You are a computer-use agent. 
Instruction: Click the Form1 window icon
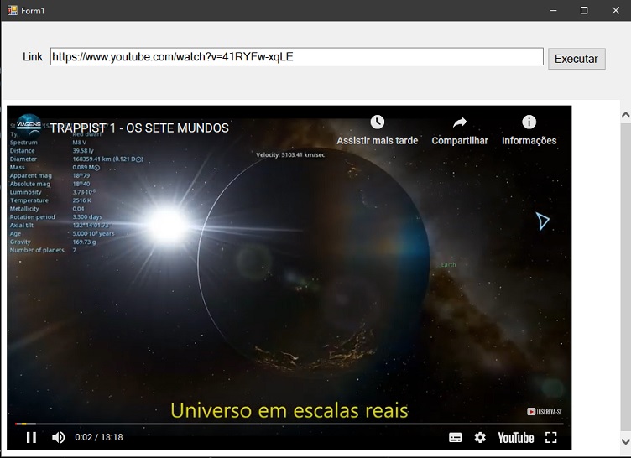(13, 10)
